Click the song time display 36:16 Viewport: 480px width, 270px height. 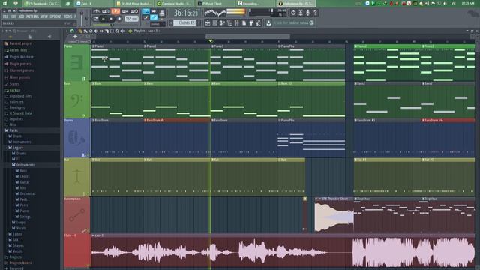[x=186, y=13]
